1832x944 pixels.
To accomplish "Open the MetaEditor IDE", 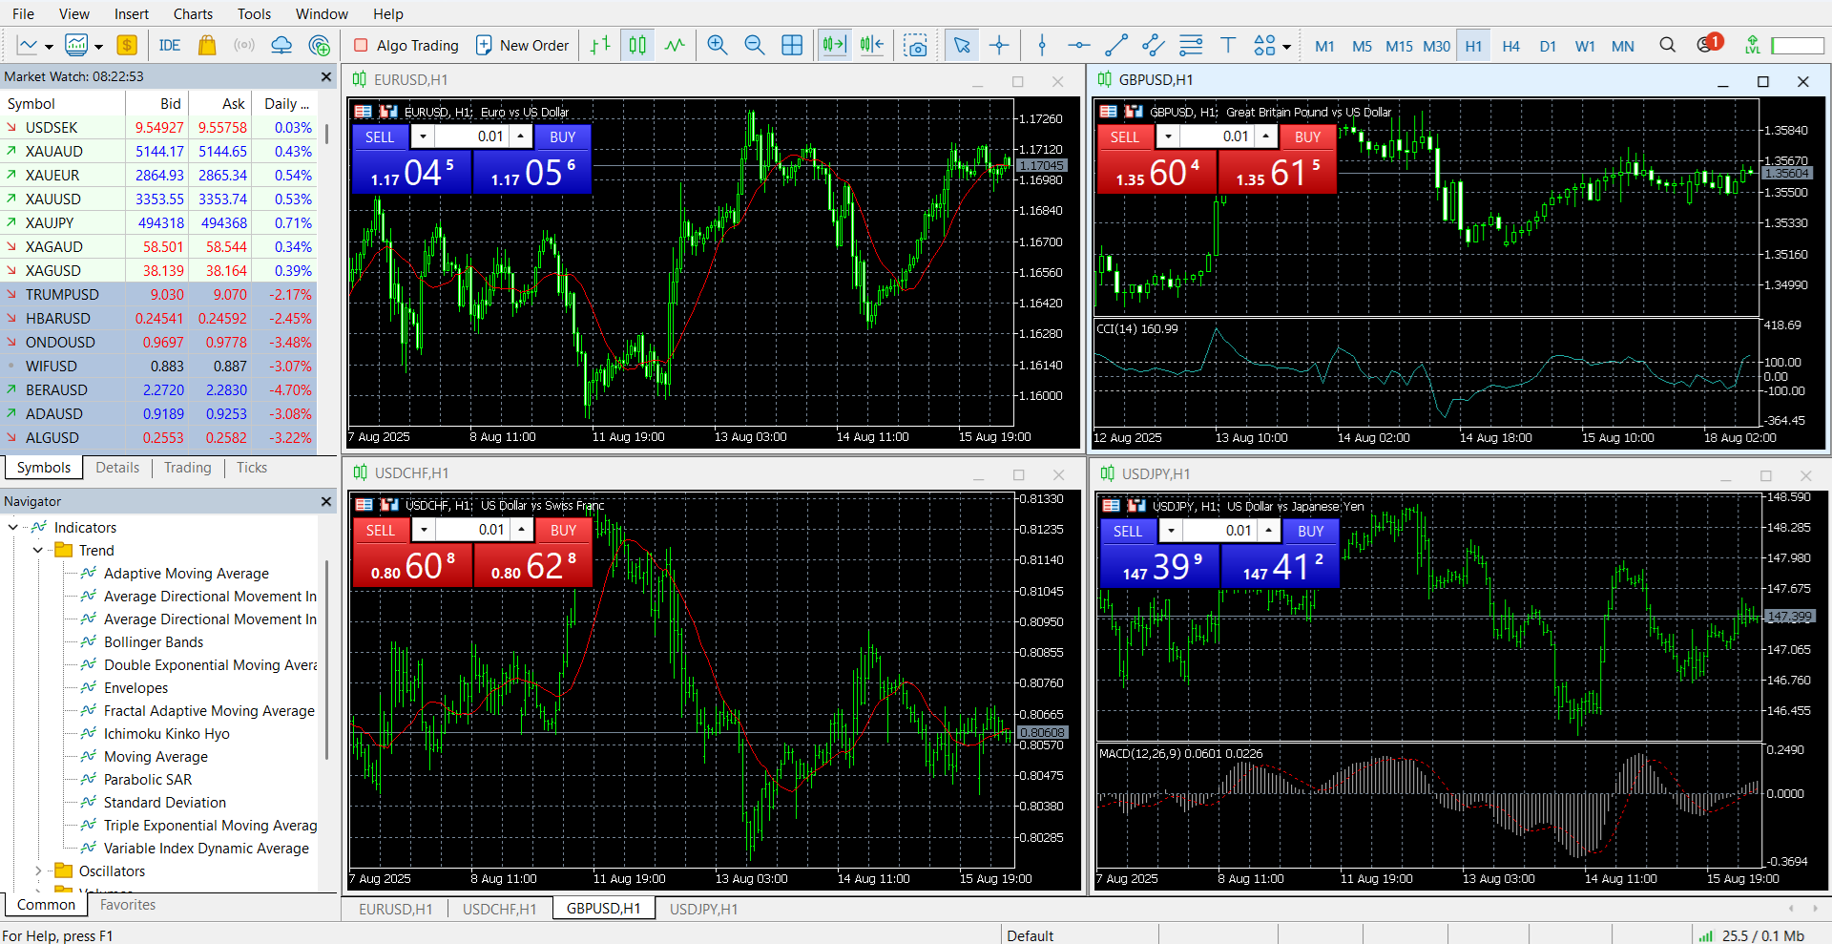I will [169, 45].
